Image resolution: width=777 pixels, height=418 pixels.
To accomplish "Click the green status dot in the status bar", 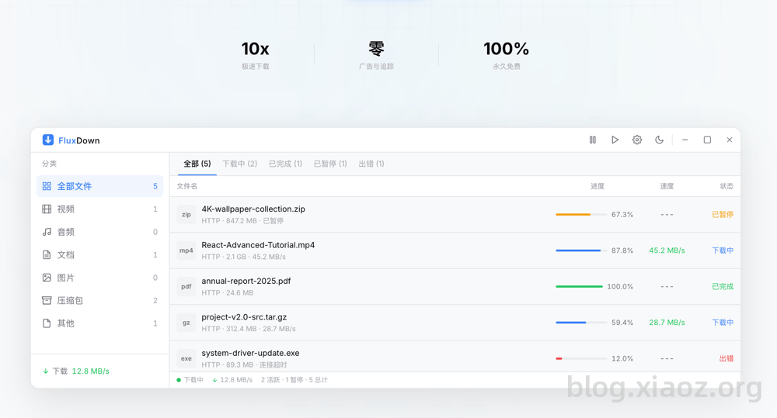I will [179, 380].
